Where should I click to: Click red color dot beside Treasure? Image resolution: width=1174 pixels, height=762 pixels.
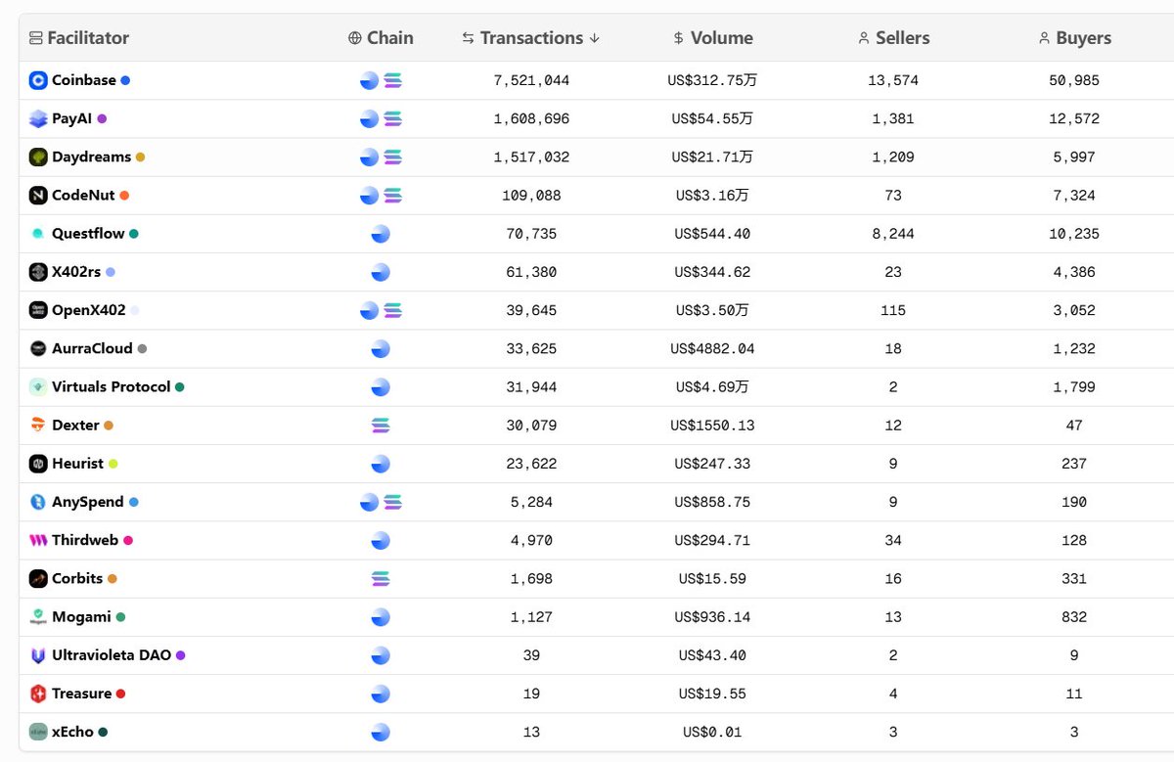coord(120,694)
